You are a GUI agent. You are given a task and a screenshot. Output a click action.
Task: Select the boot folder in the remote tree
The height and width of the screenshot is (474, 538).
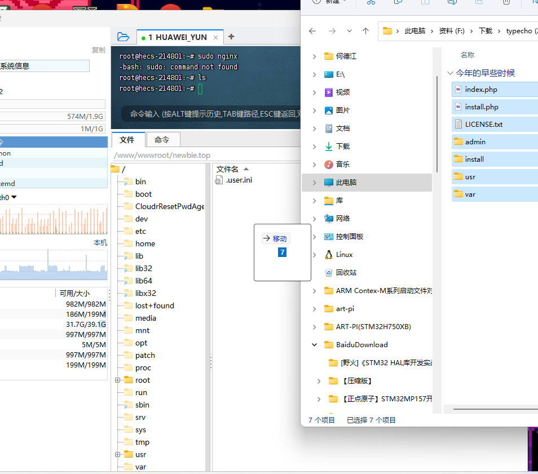pyautogui.click(x=138, y=194)
